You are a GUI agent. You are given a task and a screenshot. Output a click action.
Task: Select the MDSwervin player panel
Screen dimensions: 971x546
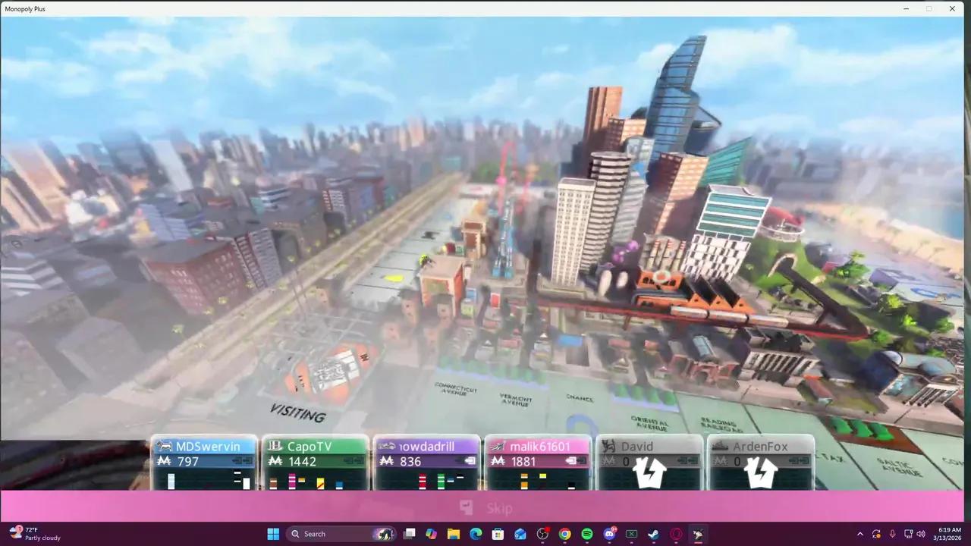[203, 463]
